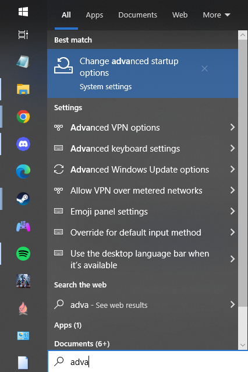Screen dimensions: 248x372
Task: Expand Override for default input method chevron
Action: 233,232
